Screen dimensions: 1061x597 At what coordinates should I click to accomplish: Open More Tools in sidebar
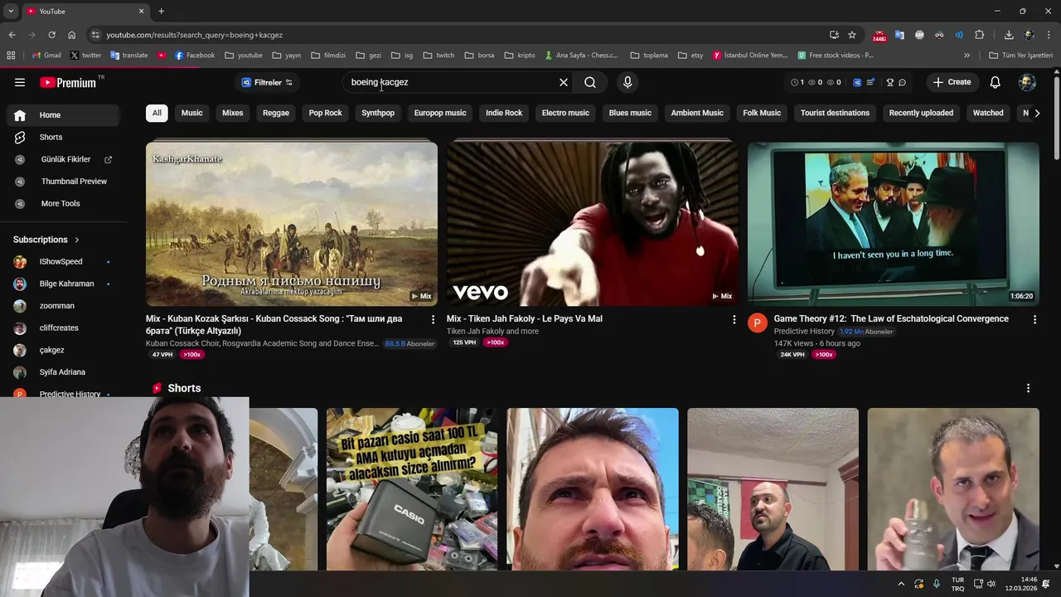pos(62,203)
